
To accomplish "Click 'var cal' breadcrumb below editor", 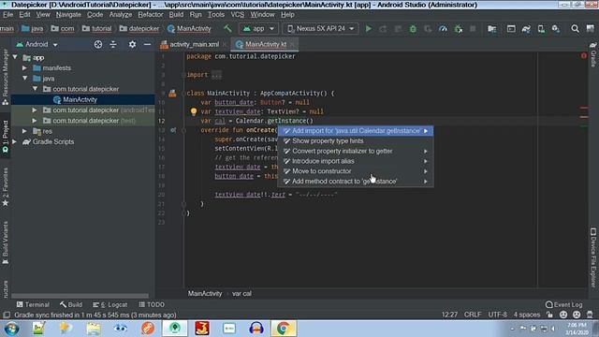I will (x=241, y=293).
